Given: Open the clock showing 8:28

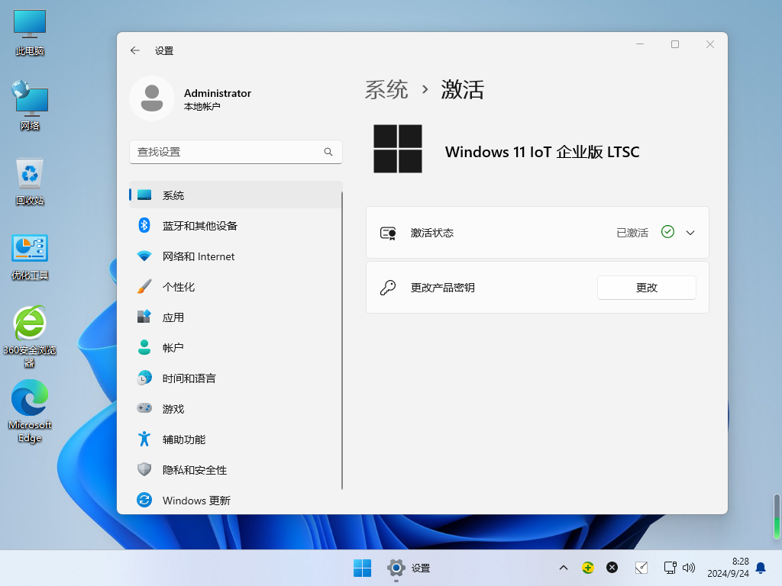Looking at the screenshot, I should tap(728, 568).
